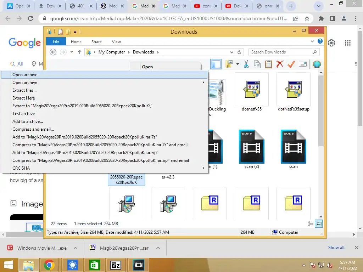Choose Extract files... from the context menu
363x272 pixels.
[x=104, y=90]
